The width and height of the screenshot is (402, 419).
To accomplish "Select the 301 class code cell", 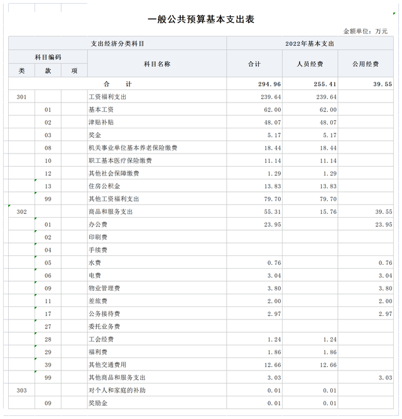I will coord(22,97).
